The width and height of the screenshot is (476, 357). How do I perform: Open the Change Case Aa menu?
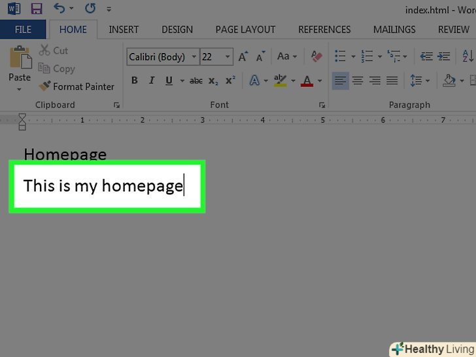tap(286, 56)
